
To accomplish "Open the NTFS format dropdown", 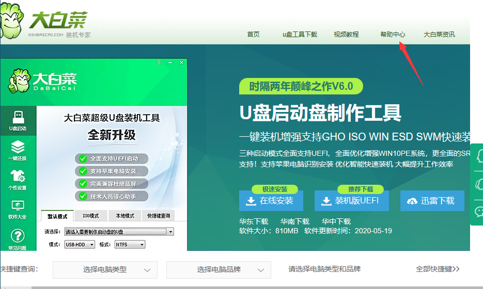I will (x=130, y=245).
